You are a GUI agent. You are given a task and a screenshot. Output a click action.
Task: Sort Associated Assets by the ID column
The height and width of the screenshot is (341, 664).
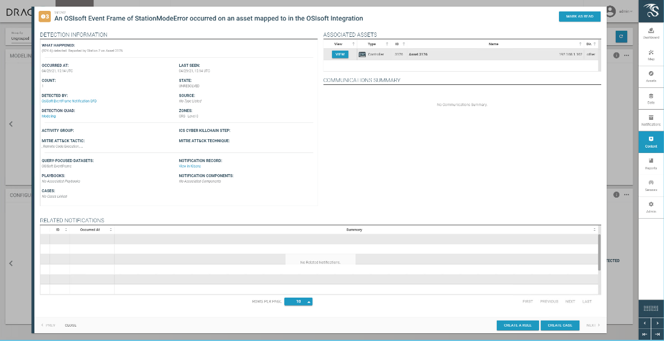[x=404, y=44]
